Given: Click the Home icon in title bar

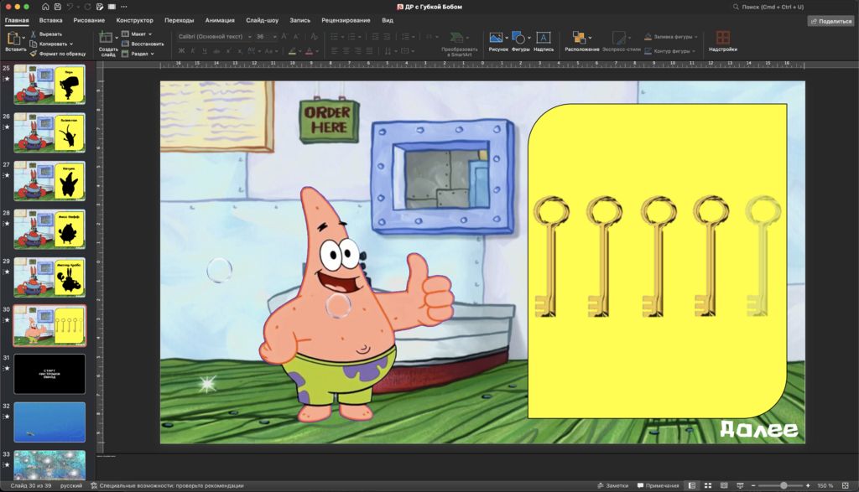Looking at the screenshot, I should [x=45, y=7].
